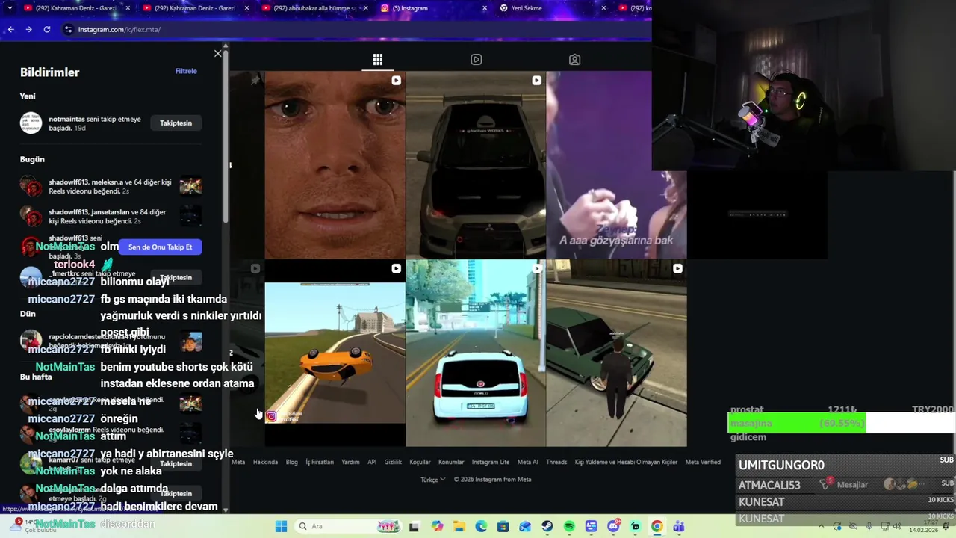Show hidden system tray icons
Viewport: 956px width, 538px height.
pyautogui.click(x=821, y=526)
